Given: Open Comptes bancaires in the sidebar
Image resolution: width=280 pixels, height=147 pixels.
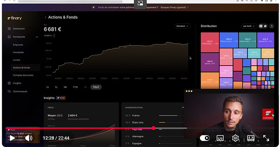Looking at the screenshot, I should (23, 75).
